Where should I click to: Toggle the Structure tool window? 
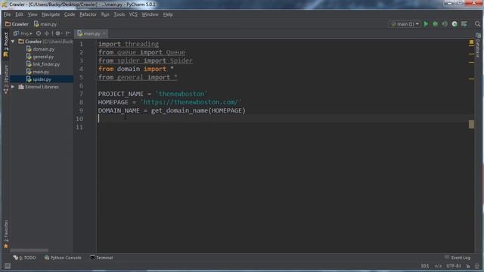pos(6,79)
